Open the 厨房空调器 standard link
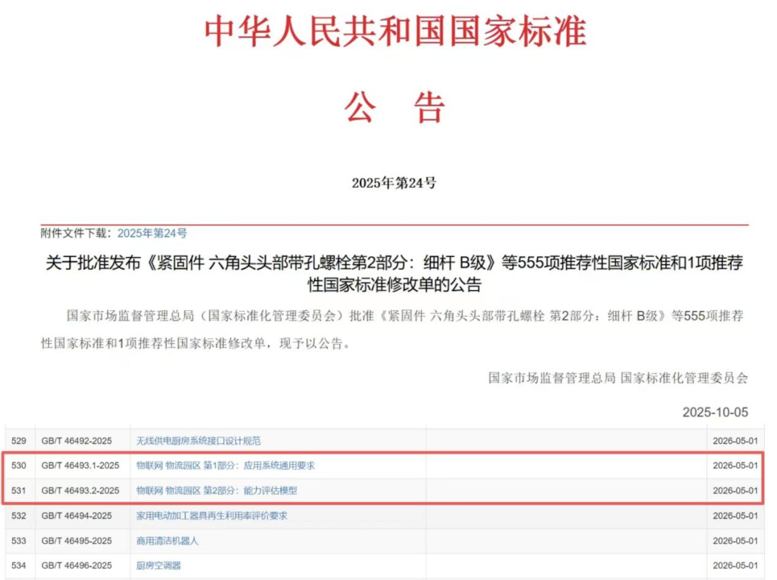Screen dimensions: 777x580 [x=158, y=566]
